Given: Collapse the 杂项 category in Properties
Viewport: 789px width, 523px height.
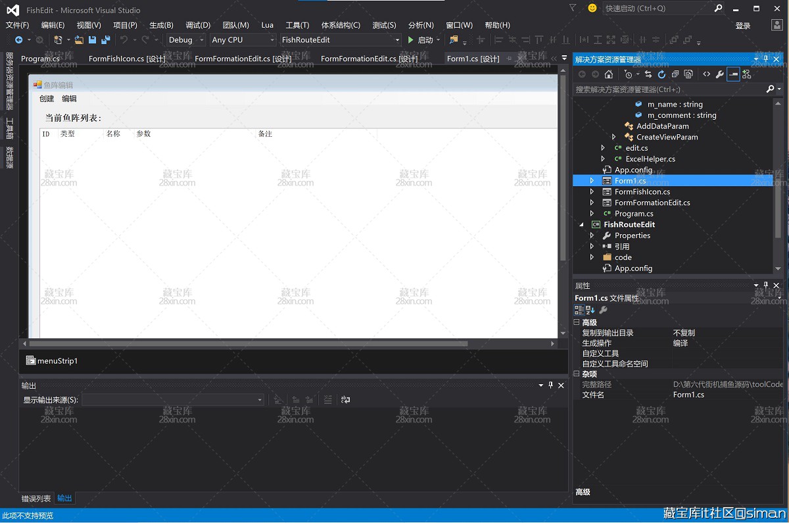Looking at the screenshot, I should 577,374.
